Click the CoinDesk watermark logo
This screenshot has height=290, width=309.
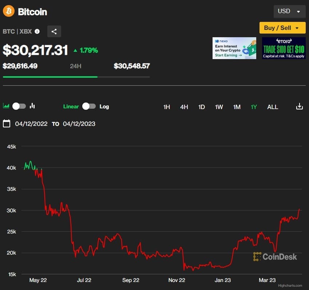[276, 257]
